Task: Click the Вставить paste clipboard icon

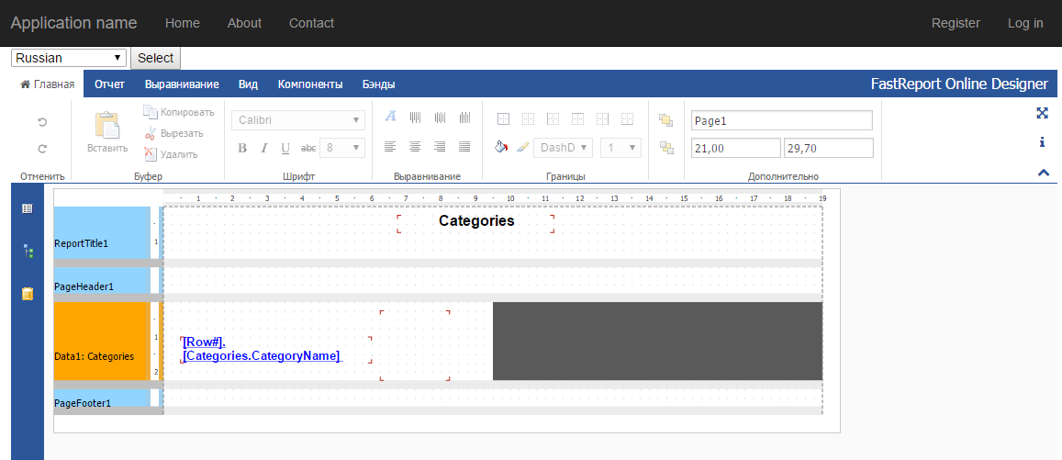Action: click(107, 126)
